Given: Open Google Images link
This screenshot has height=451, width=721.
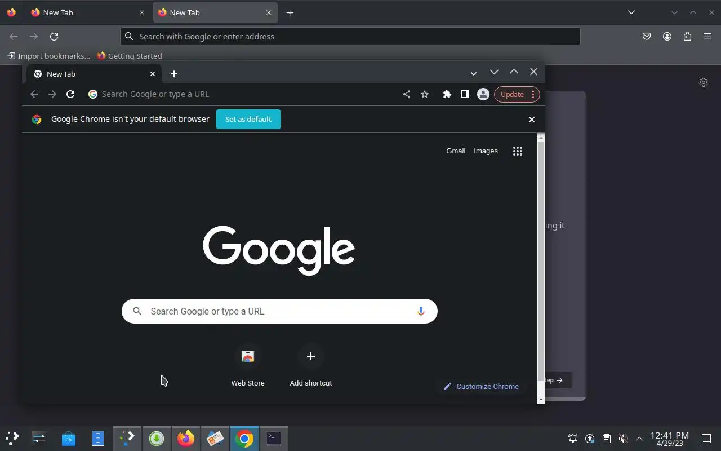Looking at the screenshot, I should pyautogui.click(x=486, y=151).
